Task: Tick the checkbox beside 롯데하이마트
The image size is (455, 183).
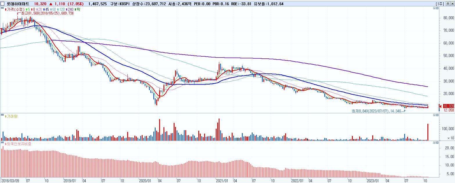Action: pos(3,4)
